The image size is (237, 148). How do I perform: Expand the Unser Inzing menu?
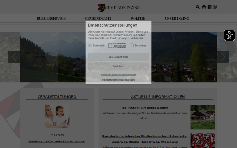[177, 19]
